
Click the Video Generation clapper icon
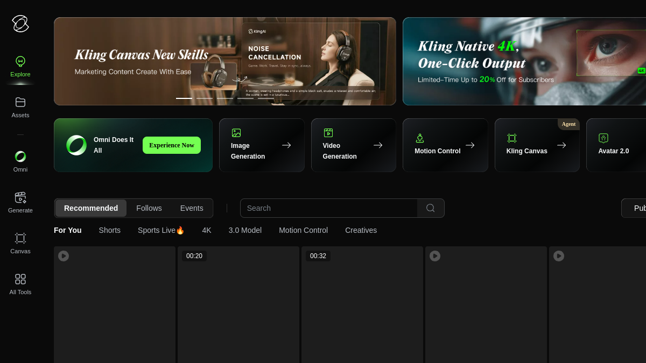point(328,133)
